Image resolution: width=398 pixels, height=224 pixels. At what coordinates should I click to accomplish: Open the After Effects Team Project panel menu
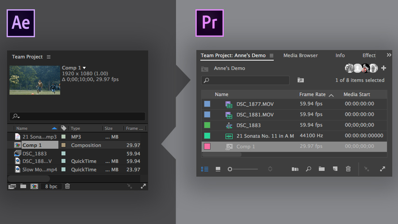click(x=49, y=57)
